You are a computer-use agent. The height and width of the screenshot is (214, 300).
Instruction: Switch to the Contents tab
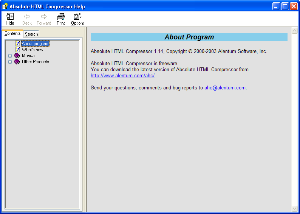coord(12,33)
